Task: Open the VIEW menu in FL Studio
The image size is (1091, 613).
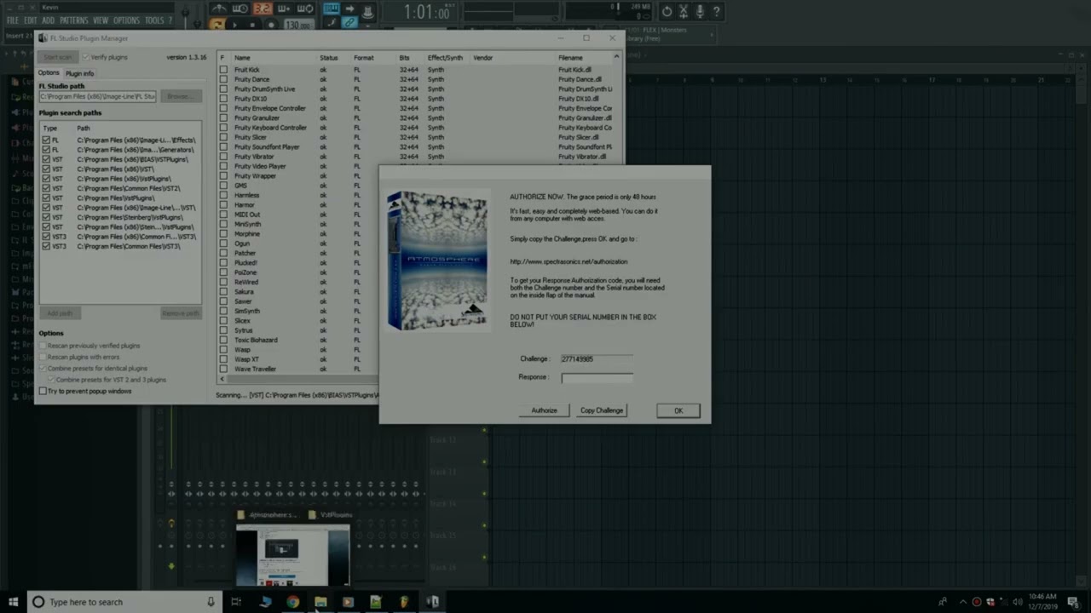Action: [x=101, y=20]
